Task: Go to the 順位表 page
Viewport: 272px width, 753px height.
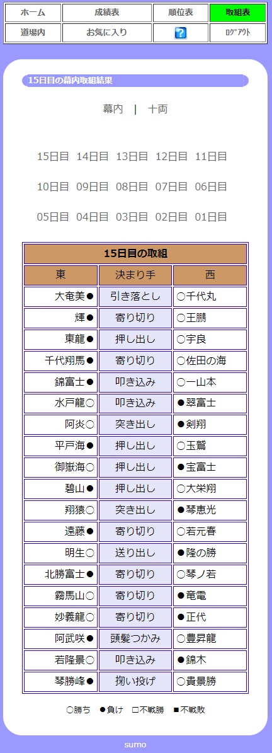Action: tap(180, 13)
